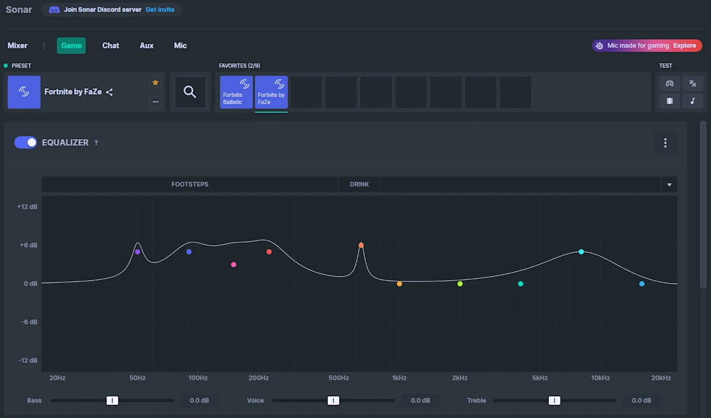Select the cyan EQ band point

click(581, 252)
